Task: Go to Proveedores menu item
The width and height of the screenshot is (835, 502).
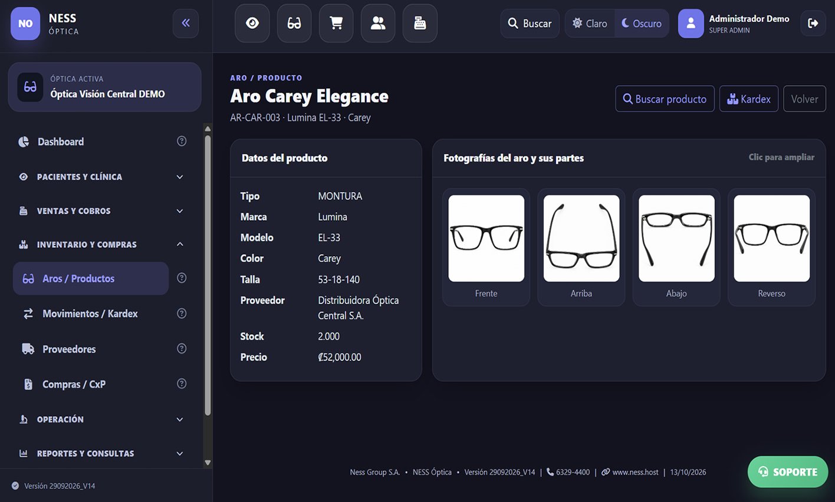Action: [x=91, y=349]
